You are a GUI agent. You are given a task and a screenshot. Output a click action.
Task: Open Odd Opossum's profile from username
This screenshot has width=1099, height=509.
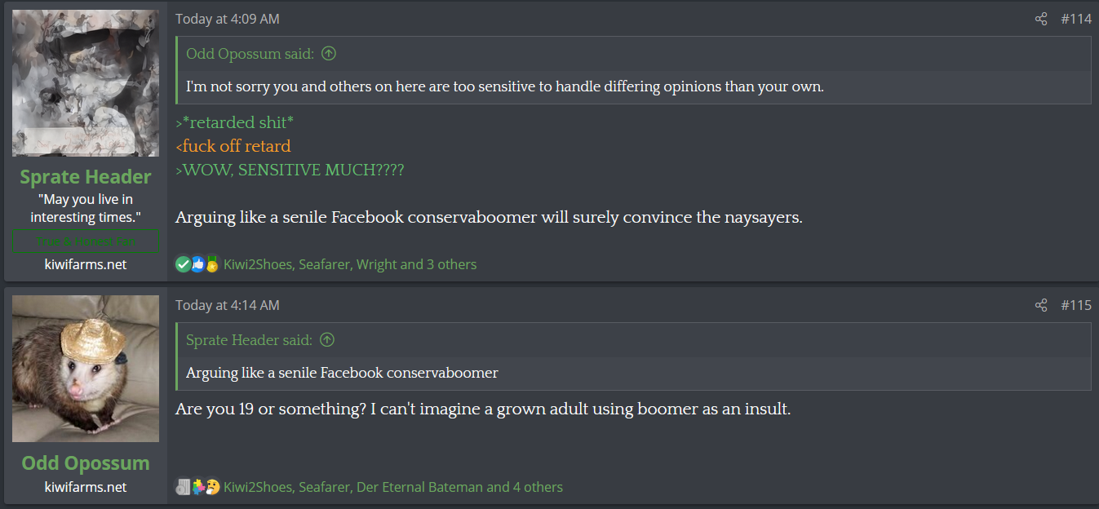click(x=86, y=463)
